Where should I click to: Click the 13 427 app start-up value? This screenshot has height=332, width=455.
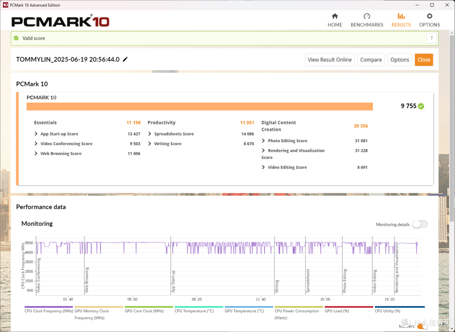click(x=134, y=134)
